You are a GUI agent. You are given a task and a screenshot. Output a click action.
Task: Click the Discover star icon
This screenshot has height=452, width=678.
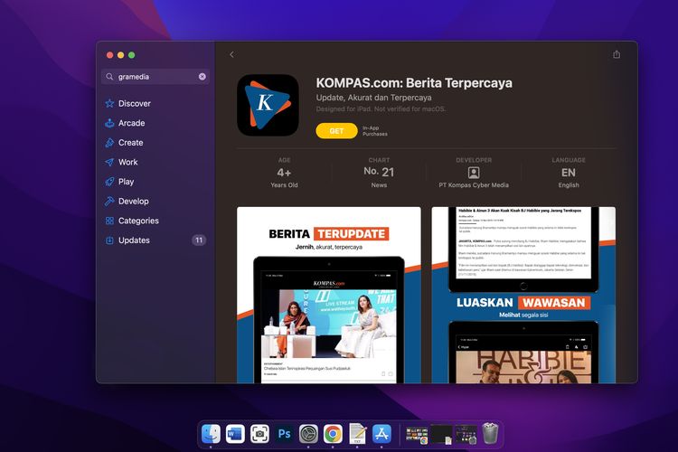pos(109,103)
